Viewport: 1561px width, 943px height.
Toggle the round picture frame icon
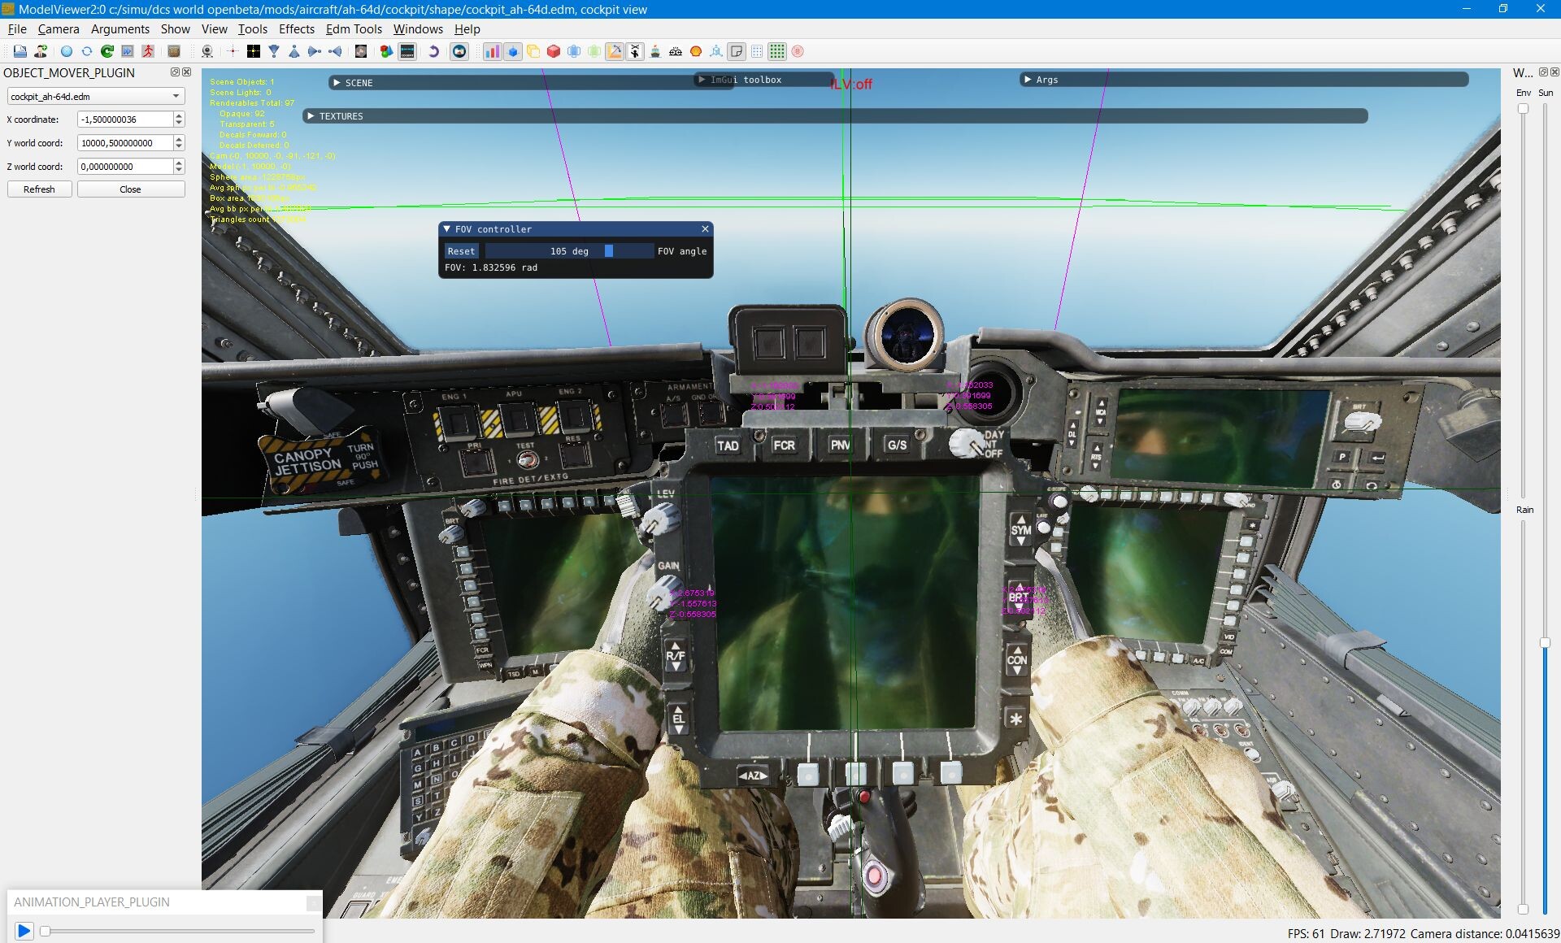tap(459, 51)
